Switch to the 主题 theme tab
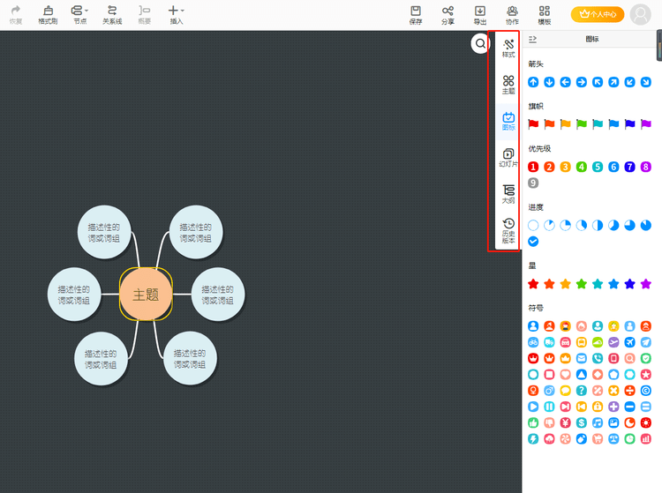This screenshot has height=493, width=662. pos(508,85)
